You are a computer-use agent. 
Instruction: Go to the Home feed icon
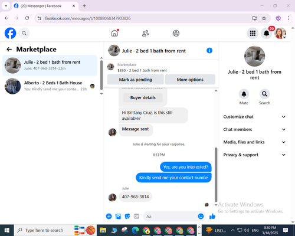pos(114,33)
